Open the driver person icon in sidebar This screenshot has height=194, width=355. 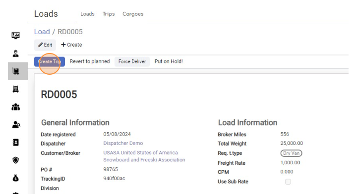coord(16,53)
